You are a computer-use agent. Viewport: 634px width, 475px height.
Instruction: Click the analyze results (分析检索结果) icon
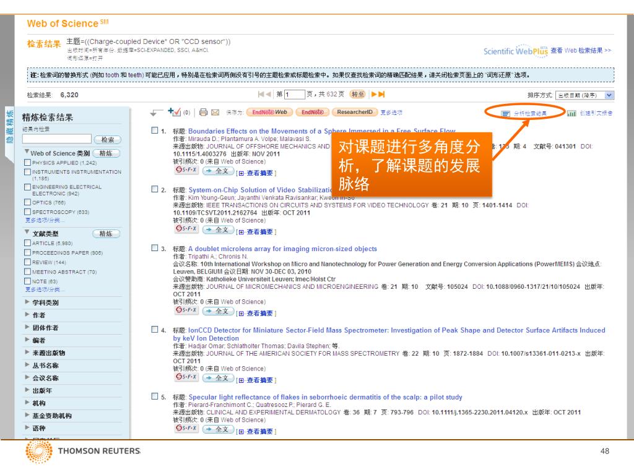pyautogui.click(x=505, y=114)
